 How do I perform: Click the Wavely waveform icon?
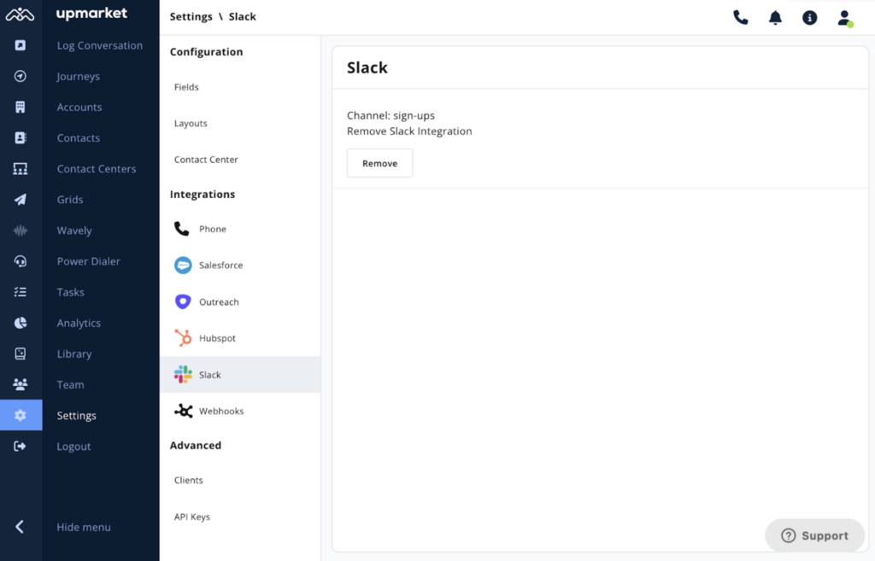[21, 231]
